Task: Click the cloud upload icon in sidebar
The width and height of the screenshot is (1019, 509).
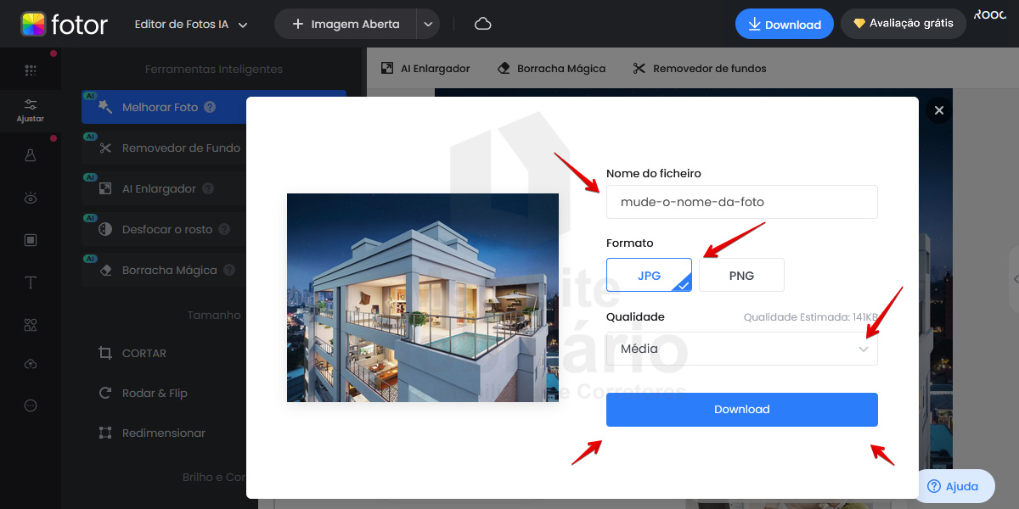Action: (x=31, y=364)
